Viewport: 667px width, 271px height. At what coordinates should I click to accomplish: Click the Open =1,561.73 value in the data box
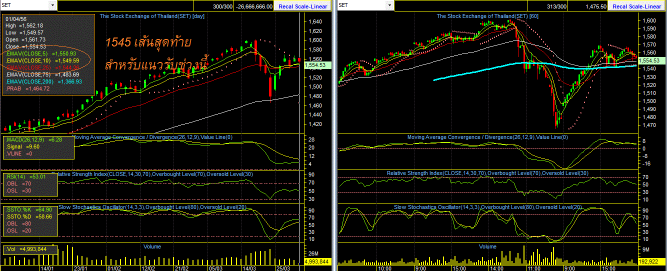25,39
